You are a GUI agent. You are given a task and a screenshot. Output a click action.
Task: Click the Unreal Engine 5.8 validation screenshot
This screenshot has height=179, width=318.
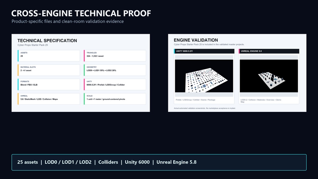click(269, 76)
